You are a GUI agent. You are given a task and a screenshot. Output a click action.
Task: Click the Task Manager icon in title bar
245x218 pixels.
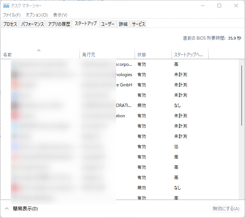pyautogui.click(x=6, y=6)
